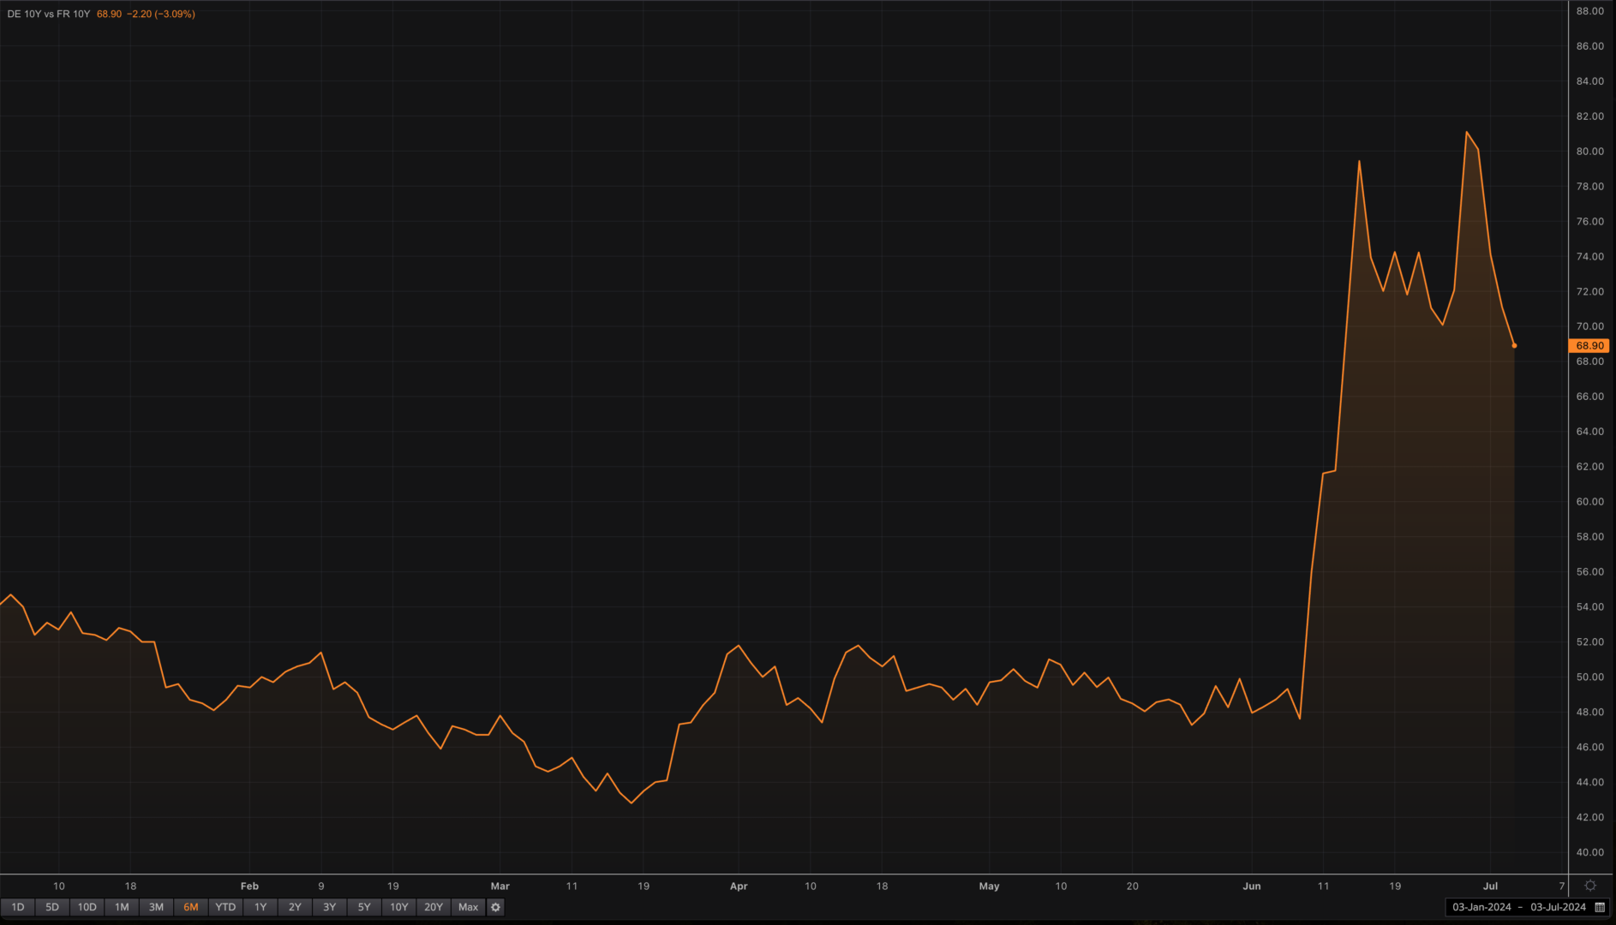Screen dimensions: 1616x925
Task: Select the highlighted 6M range
Action: 191,907
